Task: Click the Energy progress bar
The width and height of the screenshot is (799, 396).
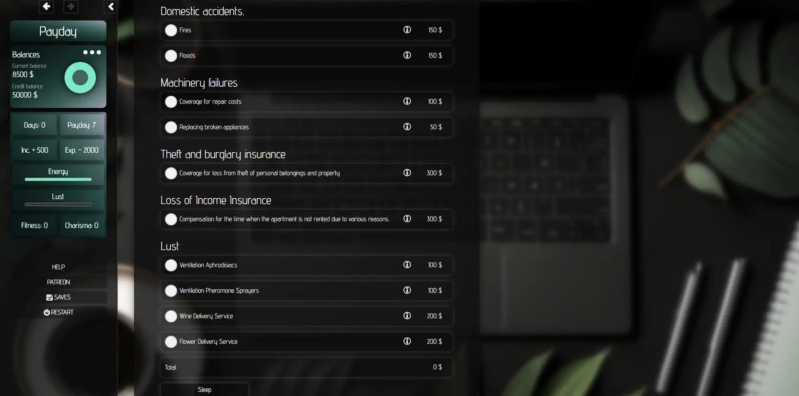Action: tap(58, 180)
